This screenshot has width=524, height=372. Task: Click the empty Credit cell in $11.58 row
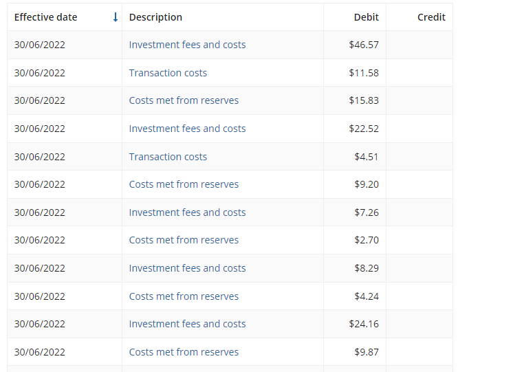coord(419,73)
